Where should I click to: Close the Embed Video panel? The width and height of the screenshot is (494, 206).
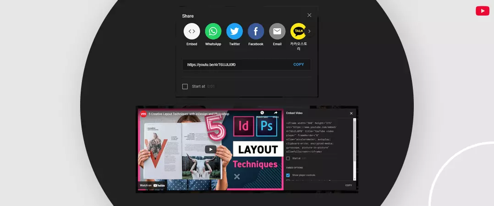(351, 113)
